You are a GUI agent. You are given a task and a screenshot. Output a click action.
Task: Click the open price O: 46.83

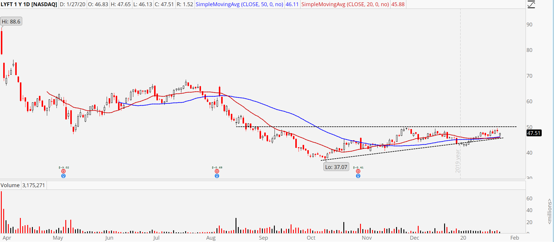pyautogui.click(x=98, y=4)
